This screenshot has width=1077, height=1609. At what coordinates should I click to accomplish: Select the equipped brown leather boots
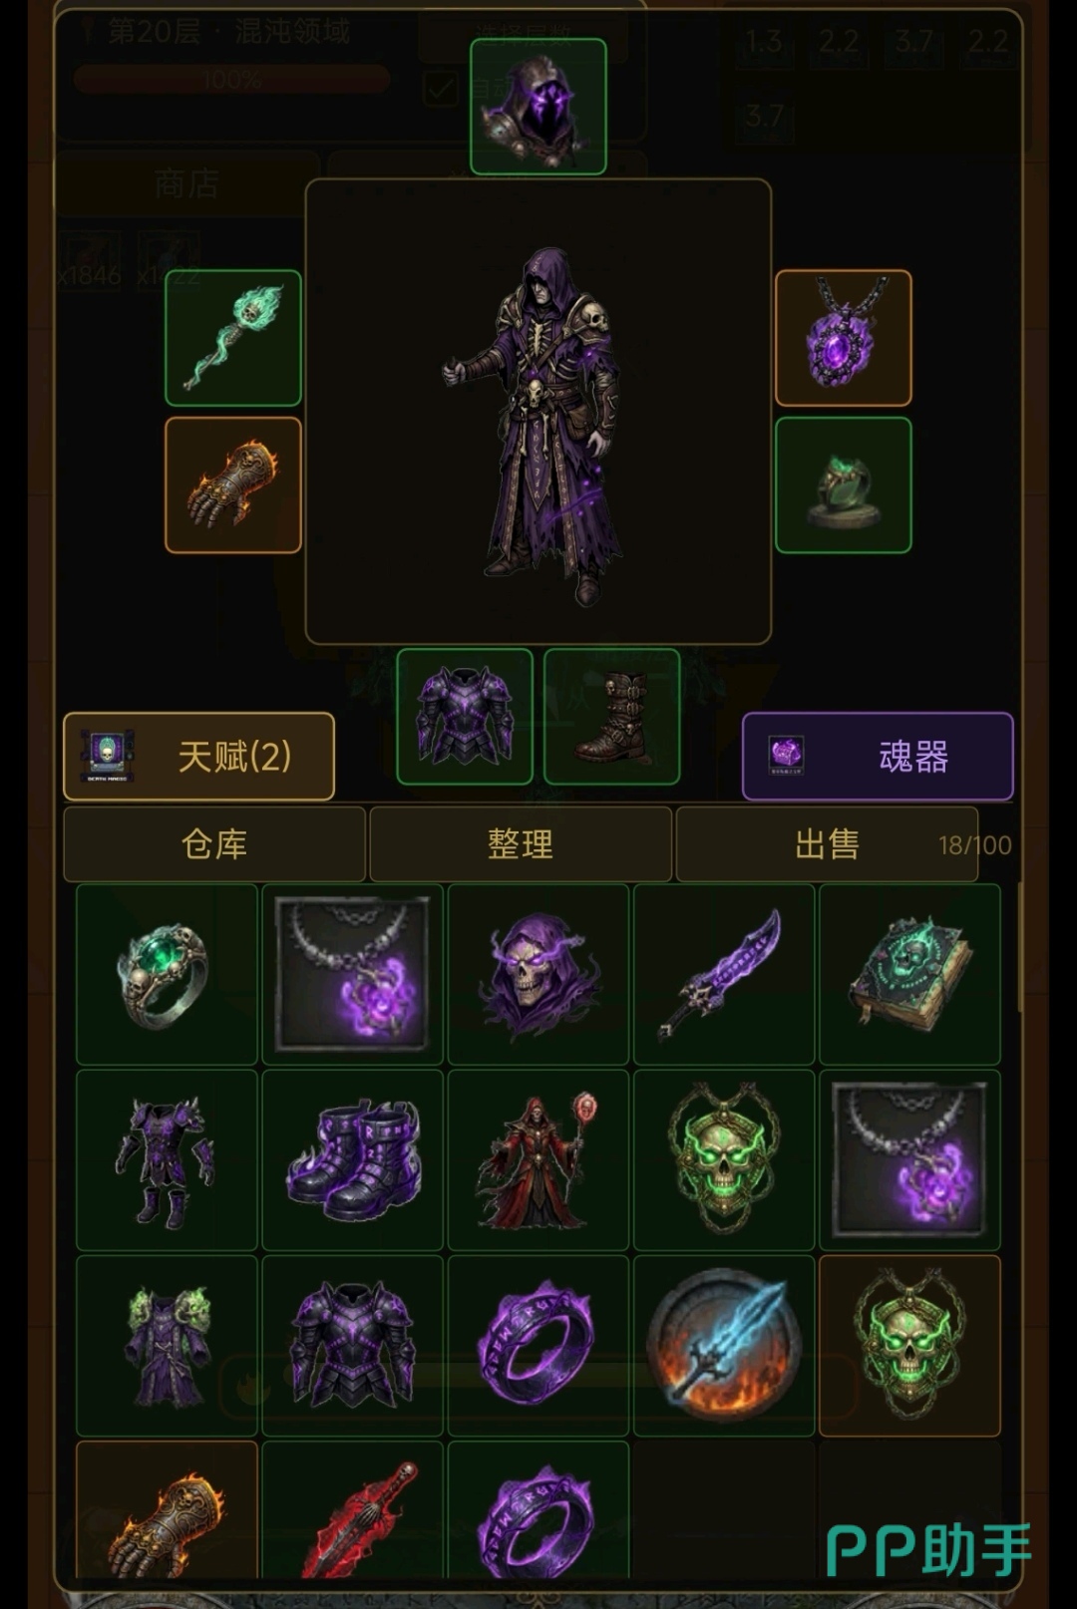612,717
